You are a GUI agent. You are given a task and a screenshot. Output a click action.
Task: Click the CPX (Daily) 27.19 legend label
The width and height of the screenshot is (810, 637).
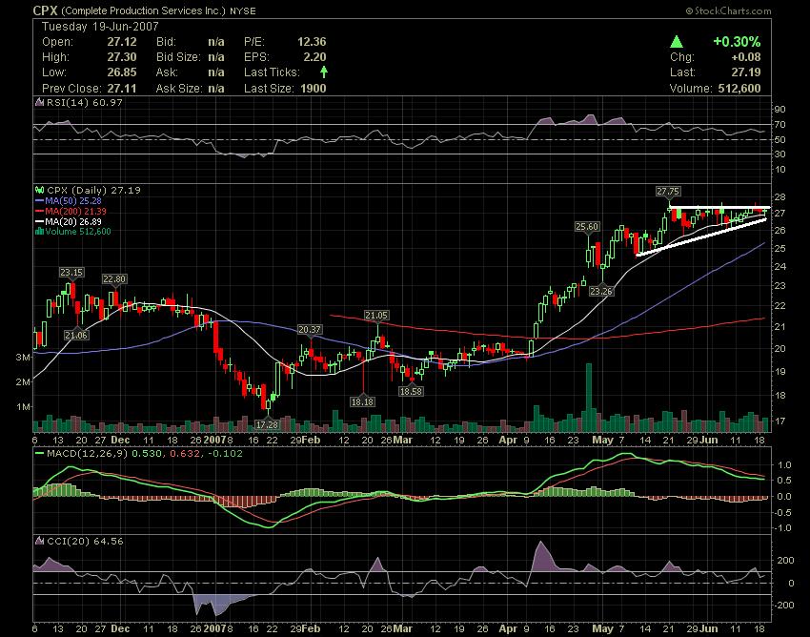tap(93, 191)
